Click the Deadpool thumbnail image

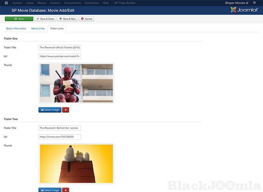pyautogui.click(x=76, y=83)
